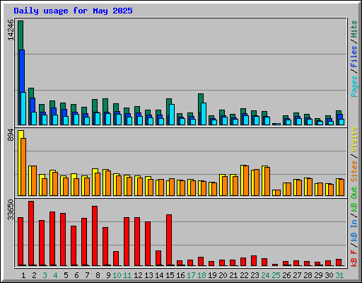The height and width of the screenshot is (283, 362).
Task: Click the cyan pages bar for day 15
Action: point(172,115)
